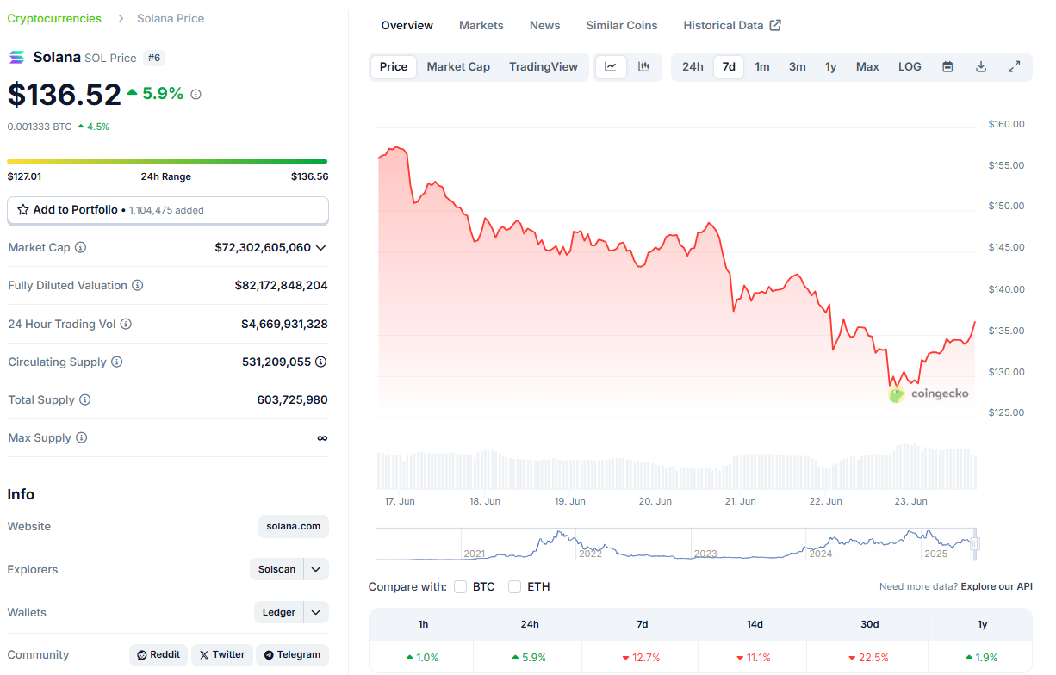
Task: Open the Market Cap info tooltip icon
Action: (x=81, y=248)
